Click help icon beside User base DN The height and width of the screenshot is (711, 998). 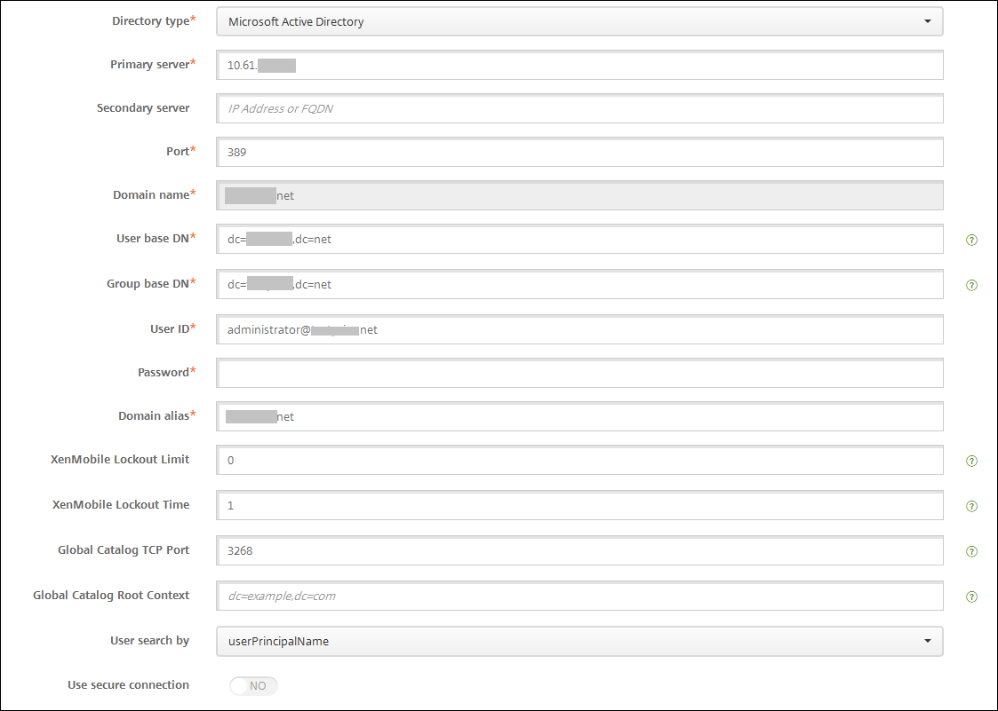(x=971, y=240)
